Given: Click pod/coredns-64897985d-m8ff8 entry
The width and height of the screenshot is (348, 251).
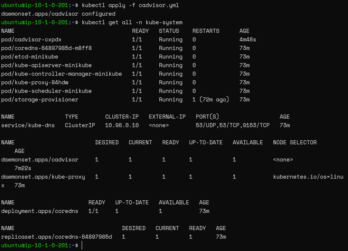Looking at the screenshot, I should (x=46, y=48).
